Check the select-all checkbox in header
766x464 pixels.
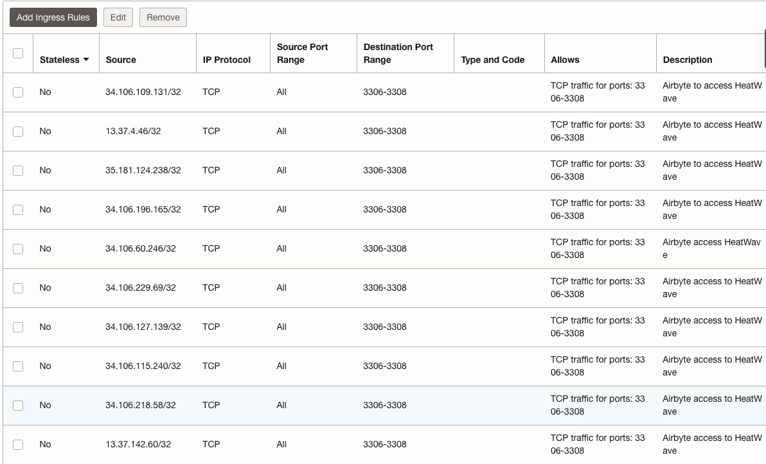tap(18, 53)
